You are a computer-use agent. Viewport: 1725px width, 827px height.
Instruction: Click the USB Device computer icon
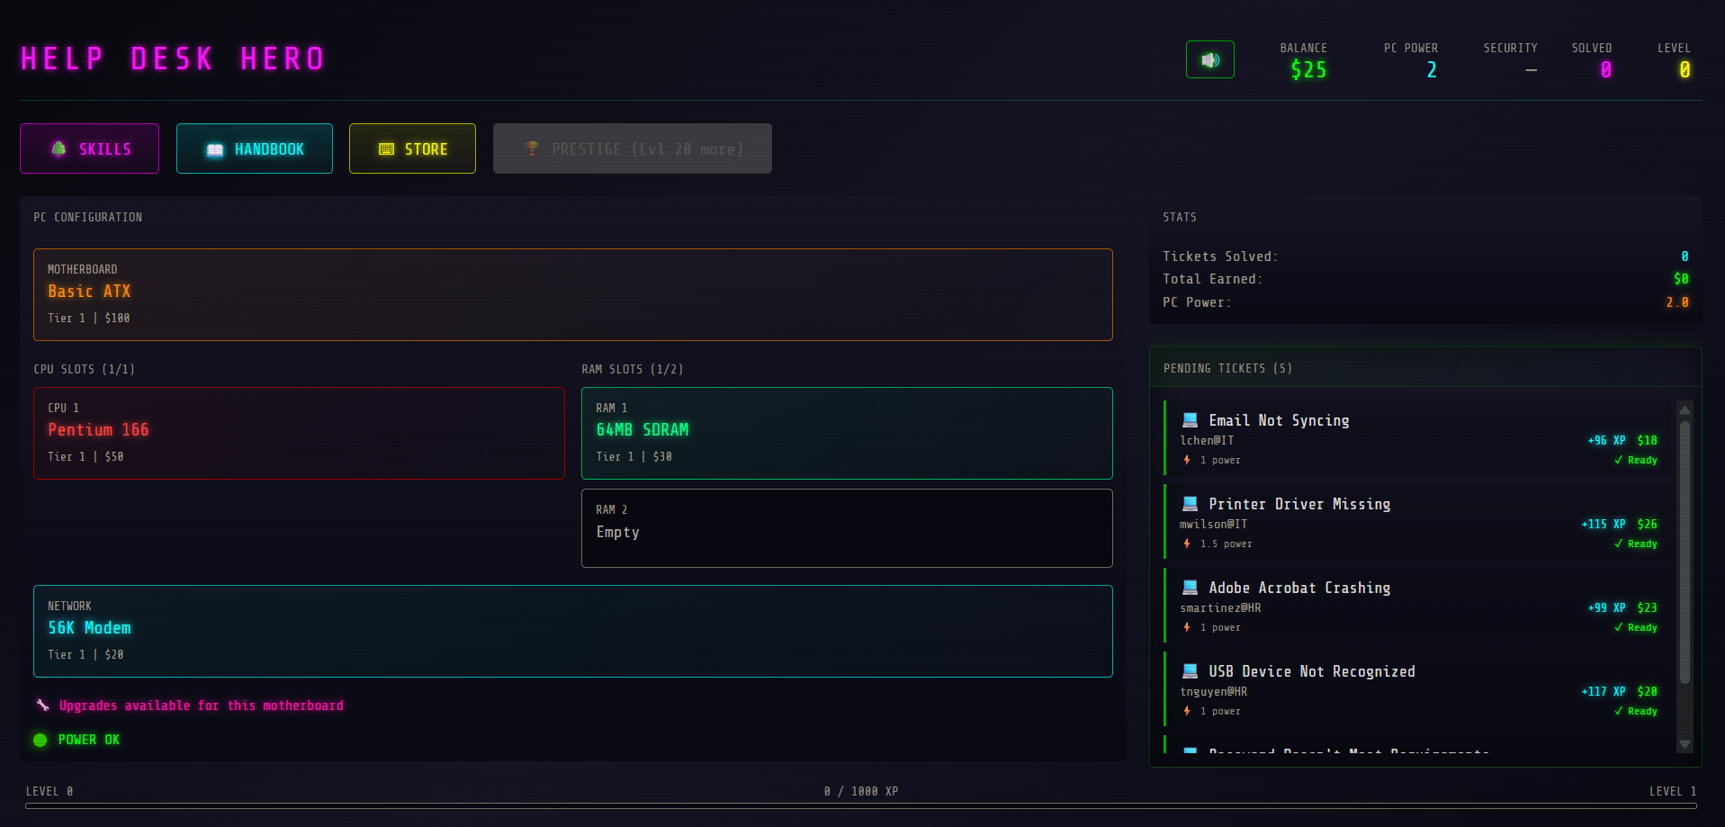1190,671
